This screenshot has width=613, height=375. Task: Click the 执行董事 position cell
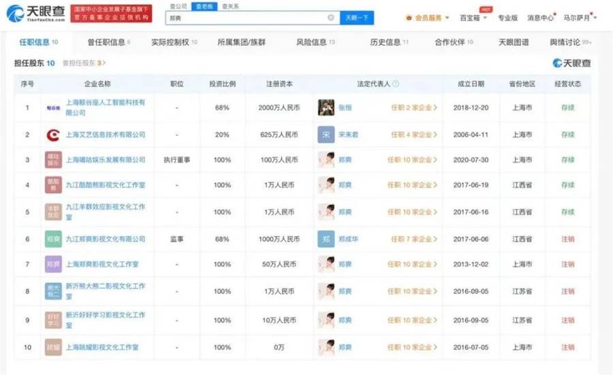[177, 160]
